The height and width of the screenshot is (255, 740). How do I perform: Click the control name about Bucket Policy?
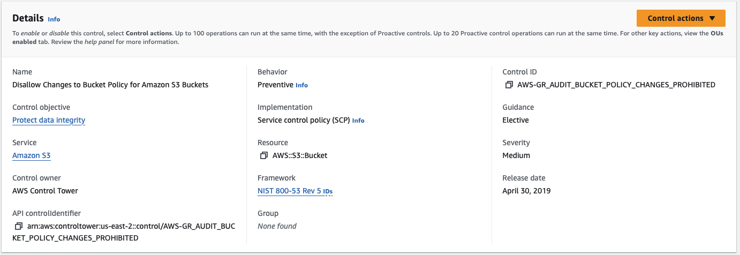tap(110, 85)
